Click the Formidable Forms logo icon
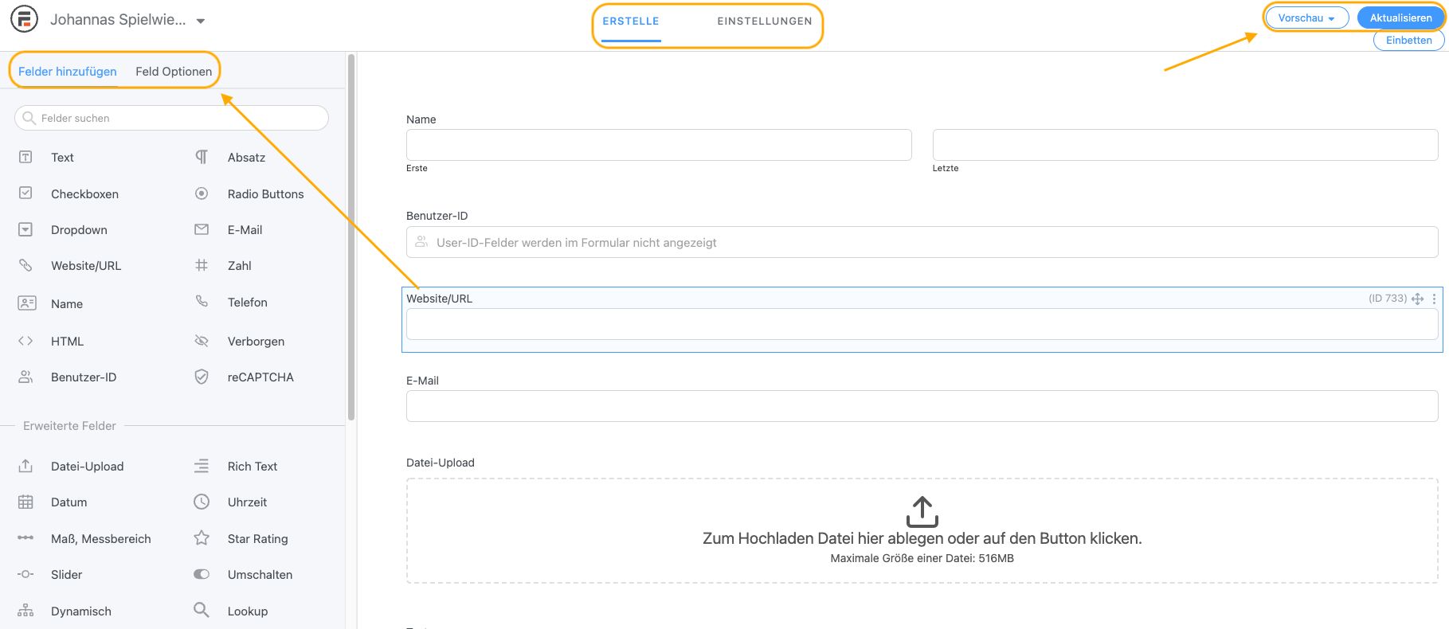1449x629 pixels. pyautogui.click(x=24, y=19)
